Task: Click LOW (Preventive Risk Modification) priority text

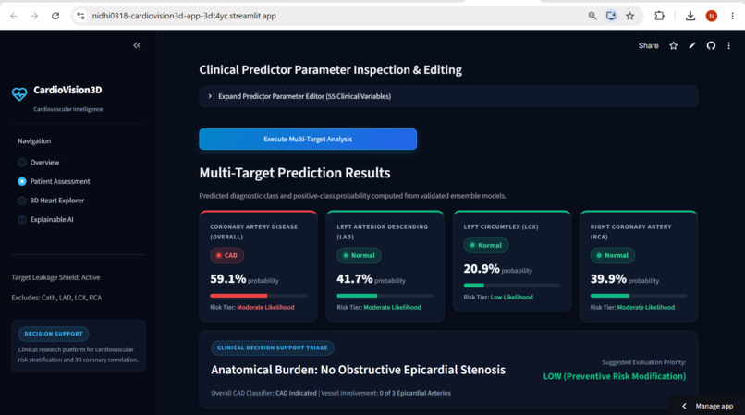Action: pos(615,376)
